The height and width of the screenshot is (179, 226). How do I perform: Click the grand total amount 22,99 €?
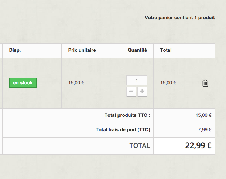click(198, 146)
